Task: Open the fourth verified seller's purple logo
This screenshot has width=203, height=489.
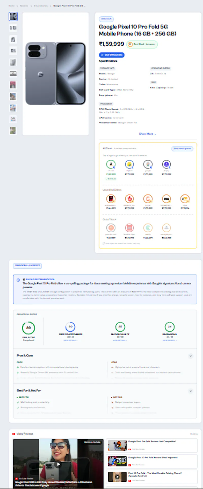Action: [x=166, y=164]
